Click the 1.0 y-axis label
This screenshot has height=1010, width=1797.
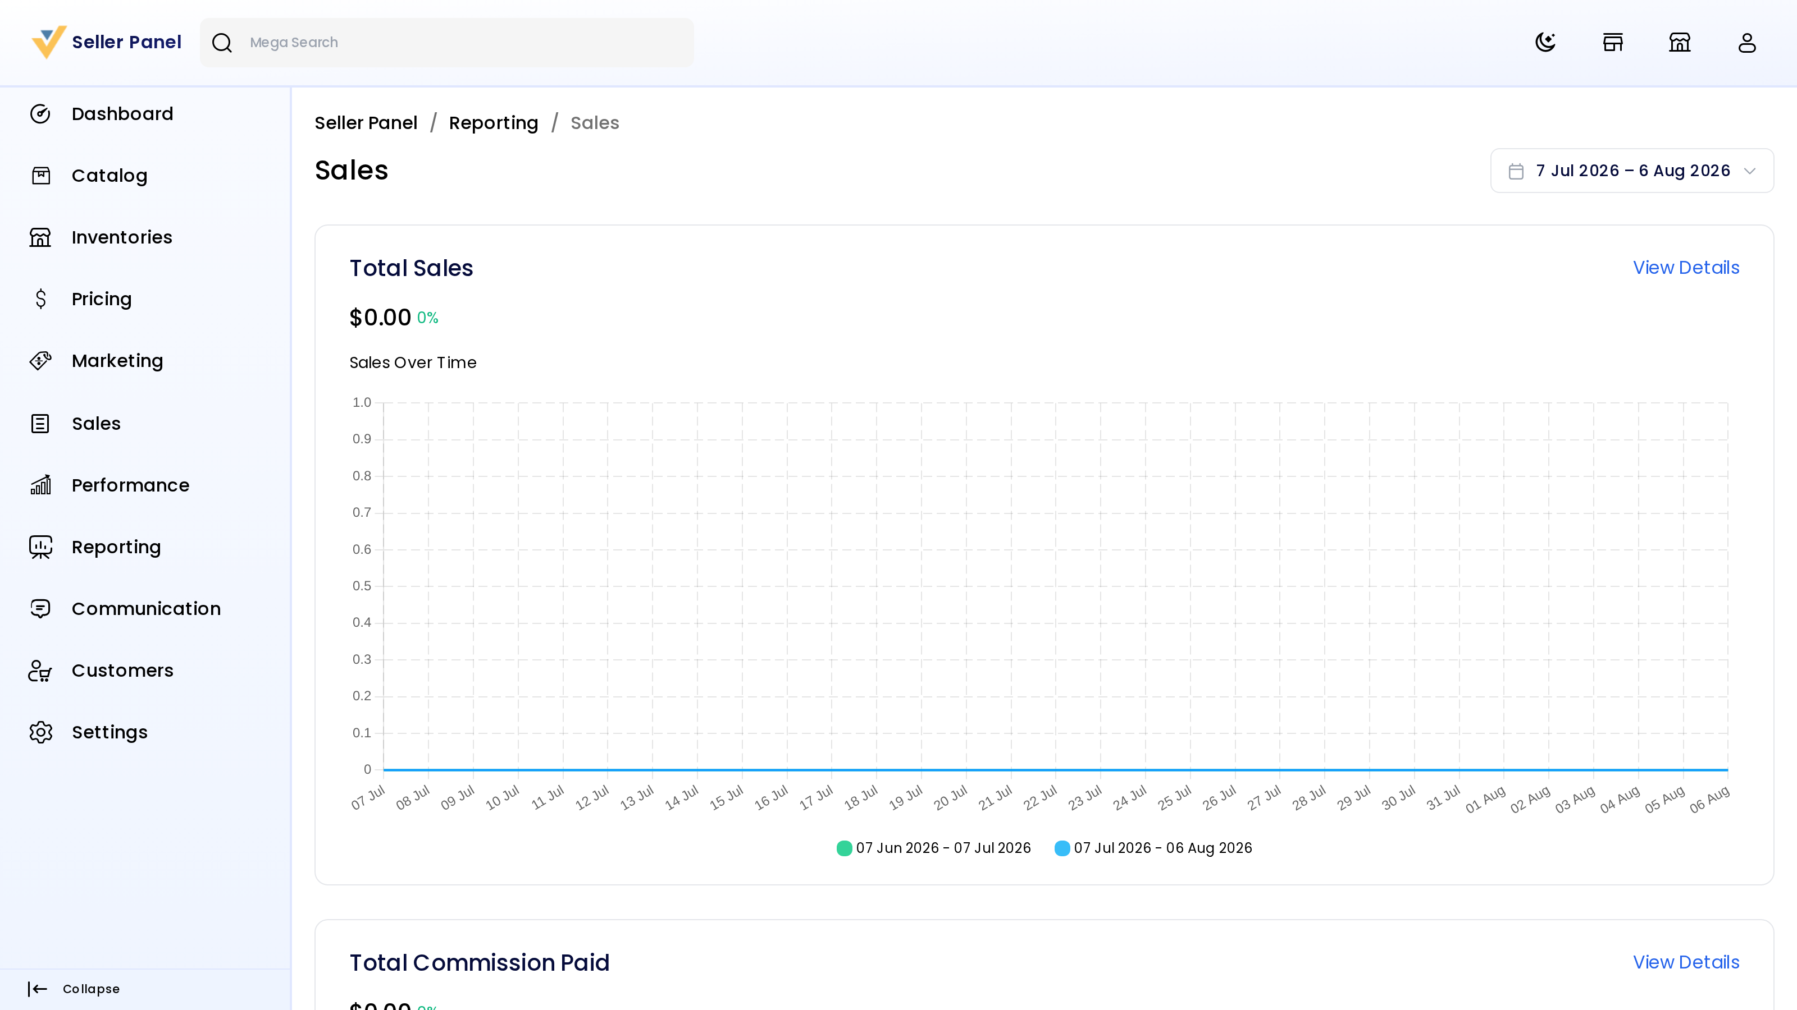361,402
